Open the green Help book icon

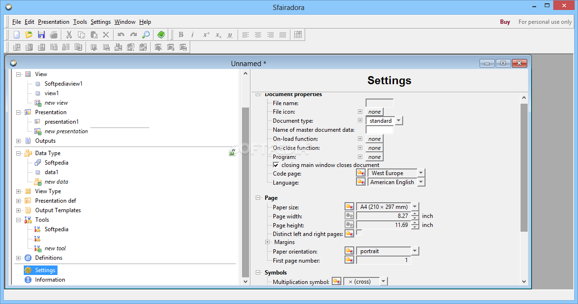[161, 35]
